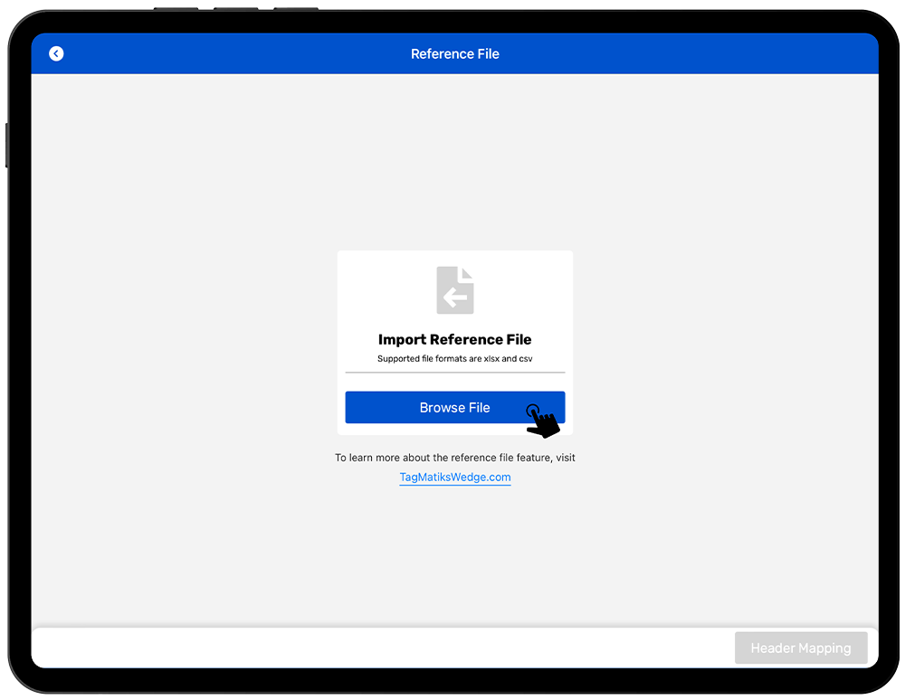Click the learn more about reference file text

(x=455, y=458)
